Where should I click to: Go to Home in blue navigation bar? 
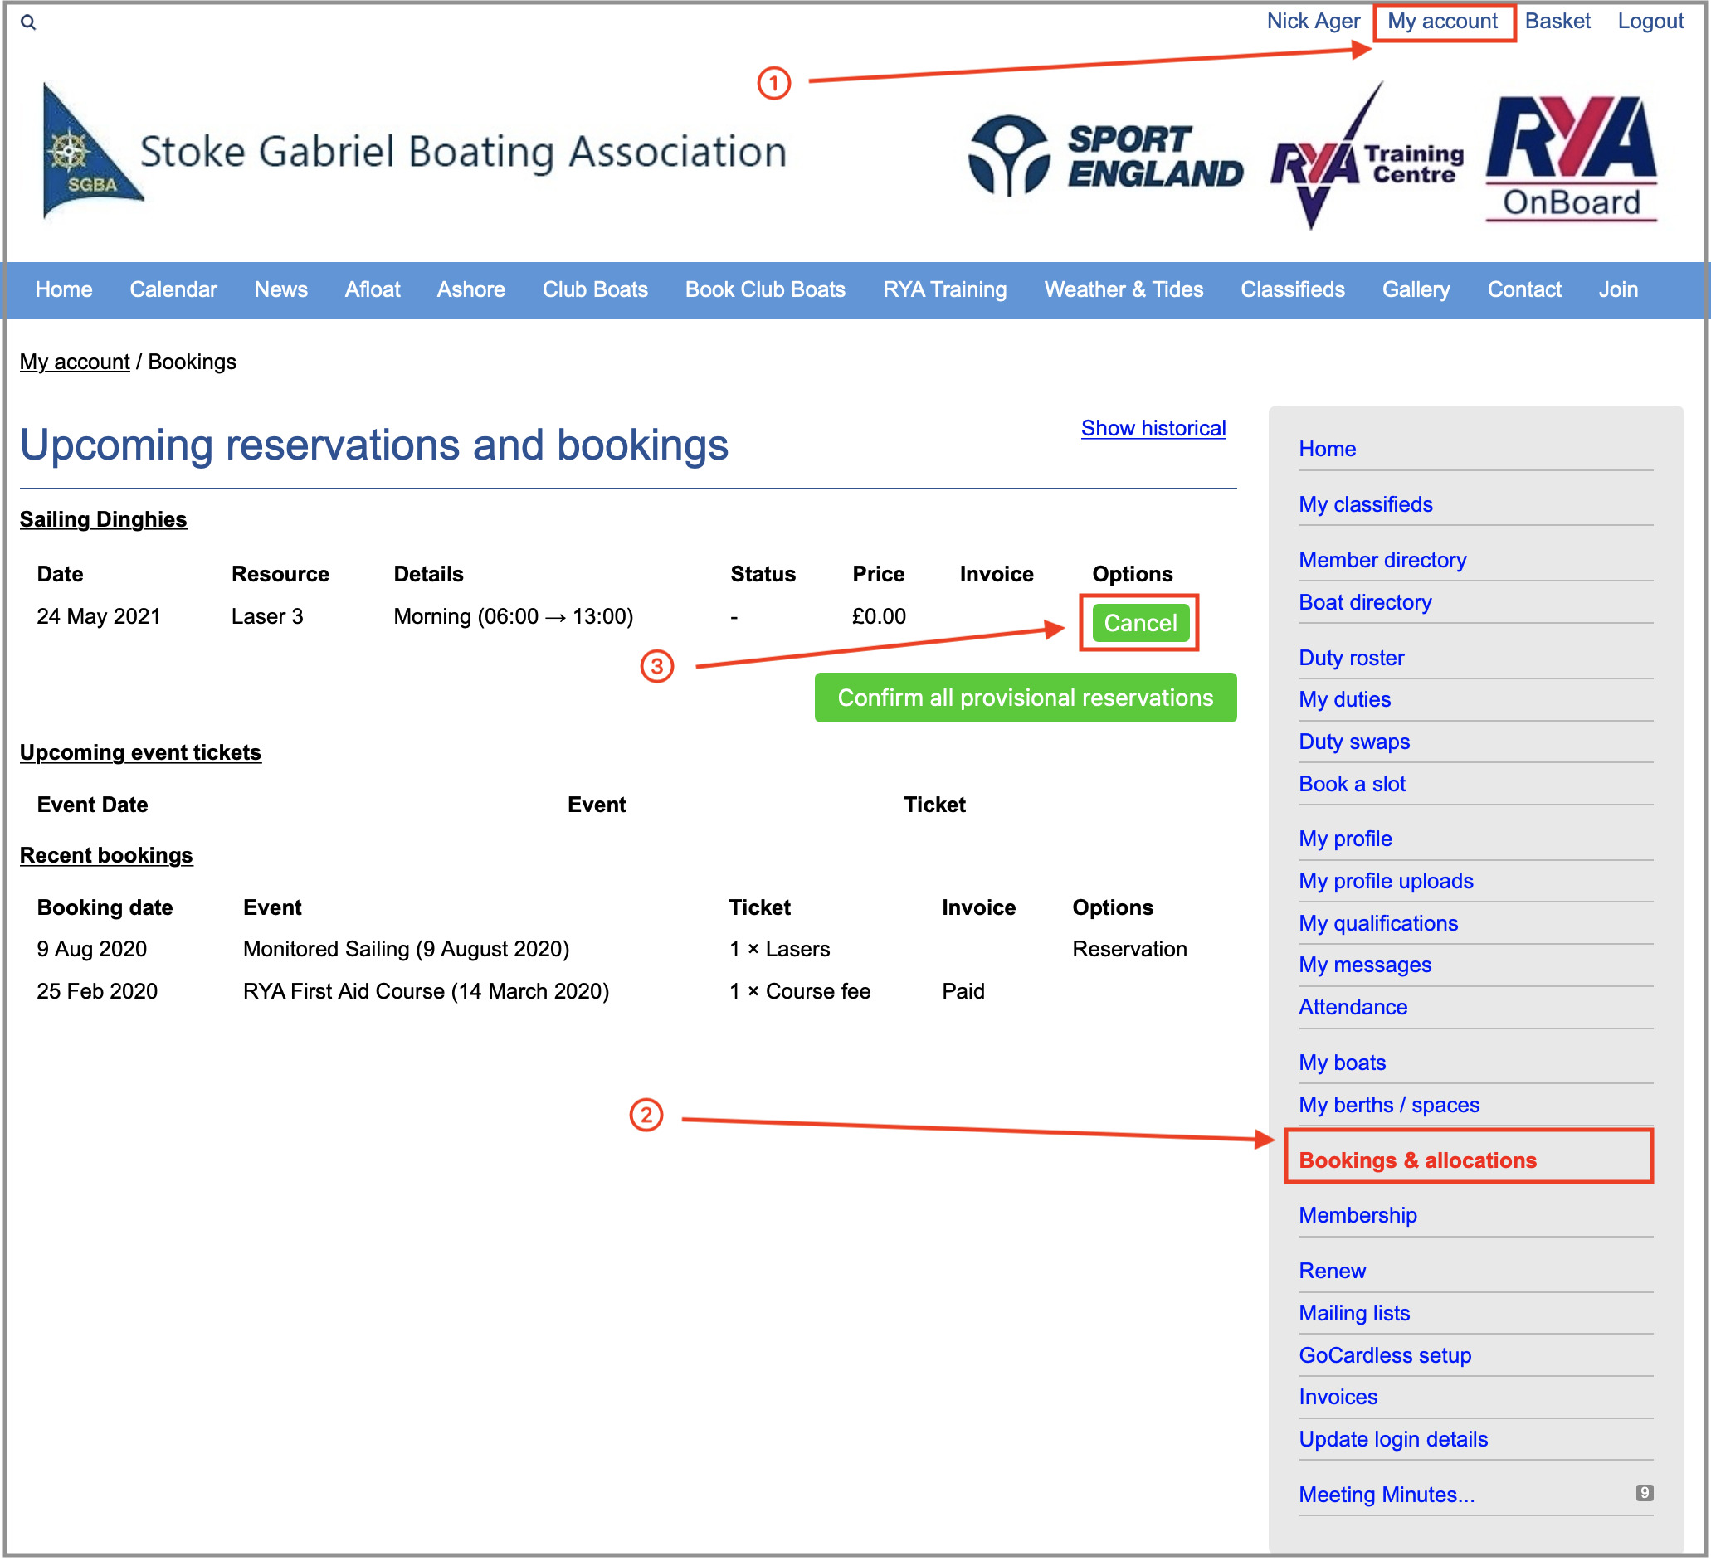[64, 289]
